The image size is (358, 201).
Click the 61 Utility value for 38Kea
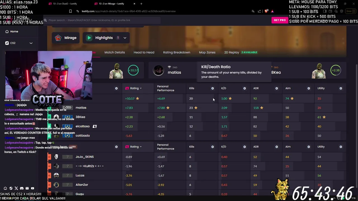click(x=319, y=117)
